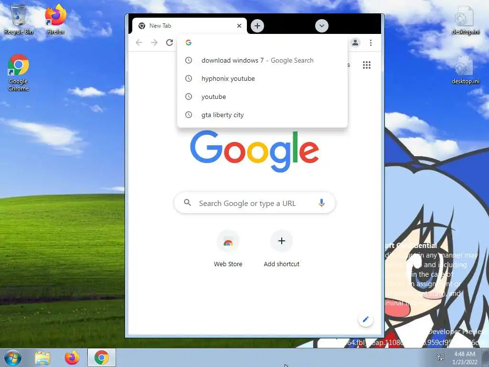Click the Show desktop strip on the taskbar
The width and height of the screenshot is (489, 367).
(x=486, y=357)
